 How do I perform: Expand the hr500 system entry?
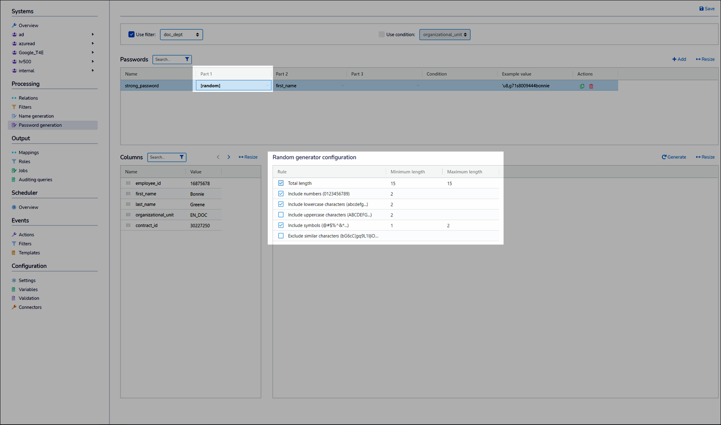93,62
